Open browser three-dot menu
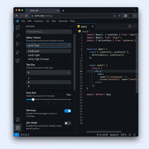Image resolution: width=149 pixels, height=149 pixels. click(135, 16)
